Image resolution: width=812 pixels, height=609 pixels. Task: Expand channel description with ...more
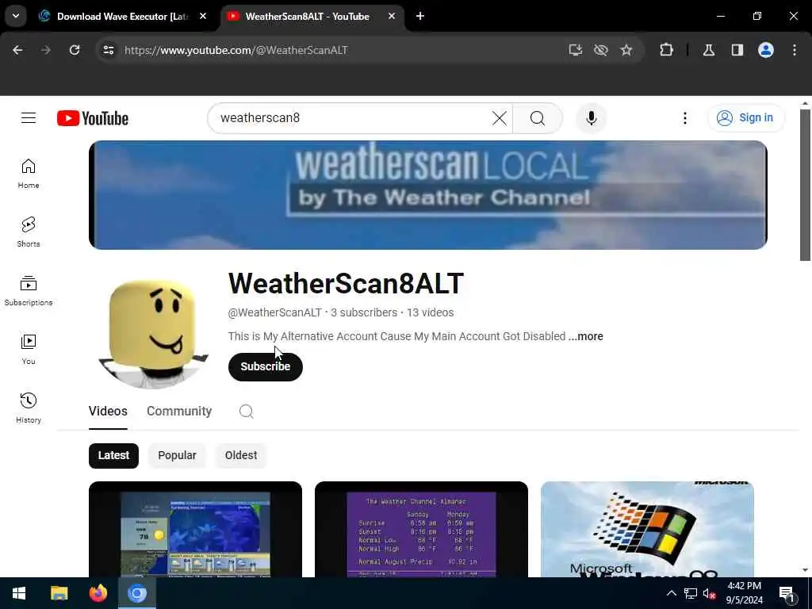586,336
